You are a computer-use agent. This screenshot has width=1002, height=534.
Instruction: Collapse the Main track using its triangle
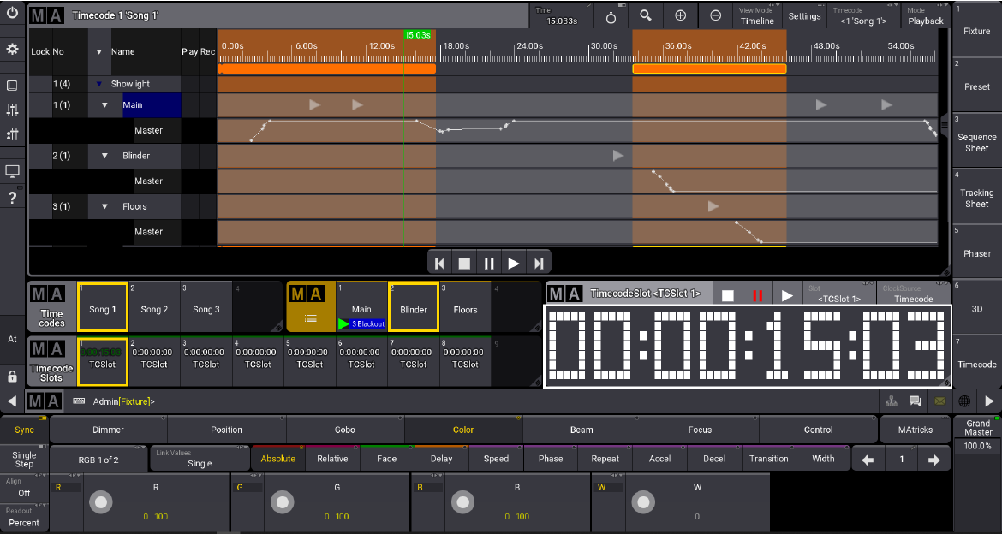(x=104, y=104)
